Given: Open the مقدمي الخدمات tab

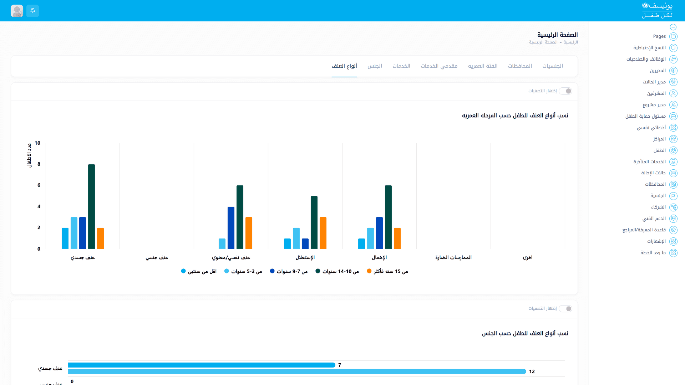Looking at the screenshot, I should pyautogui.click(x=439, y=66).
